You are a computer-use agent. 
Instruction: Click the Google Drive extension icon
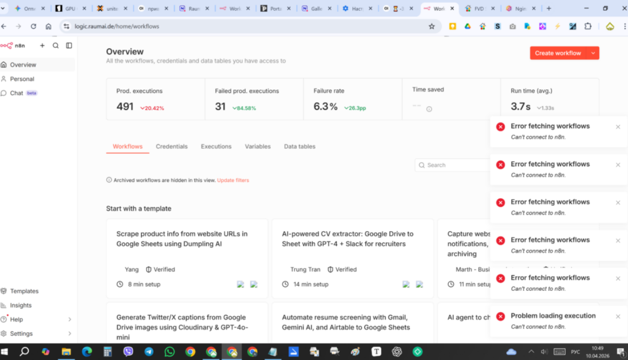467,27
